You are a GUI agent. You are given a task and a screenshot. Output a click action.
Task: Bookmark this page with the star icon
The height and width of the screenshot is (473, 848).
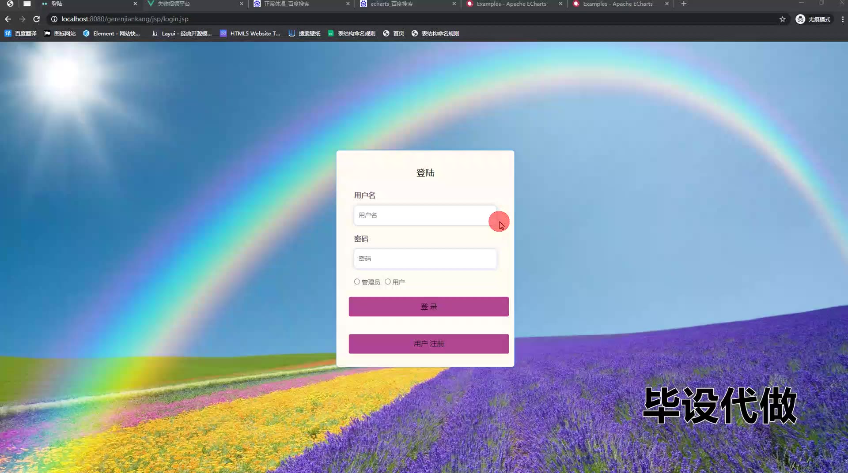coord(783,19)
